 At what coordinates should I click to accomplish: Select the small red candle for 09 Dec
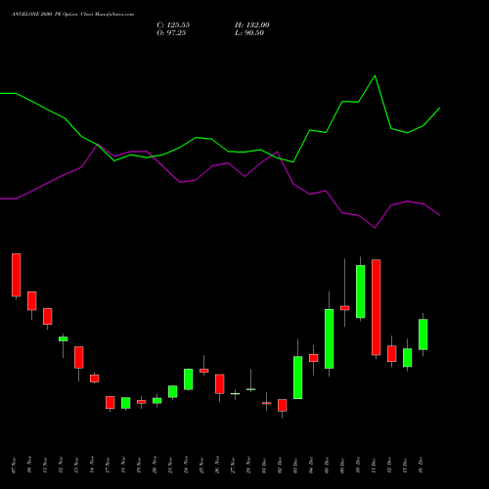click(x=345, y=308)
